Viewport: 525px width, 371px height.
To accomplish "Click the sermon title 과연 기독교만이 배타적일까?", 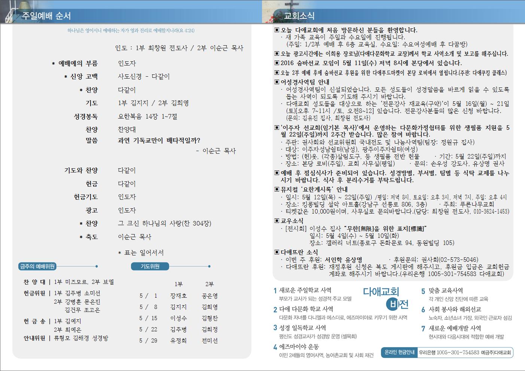I will click(159, 140).
